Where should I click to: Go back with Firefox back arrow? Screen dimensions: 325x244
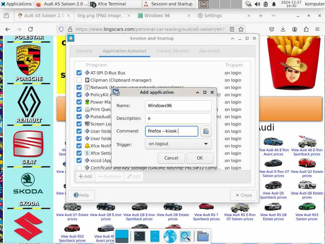point(8,29)
